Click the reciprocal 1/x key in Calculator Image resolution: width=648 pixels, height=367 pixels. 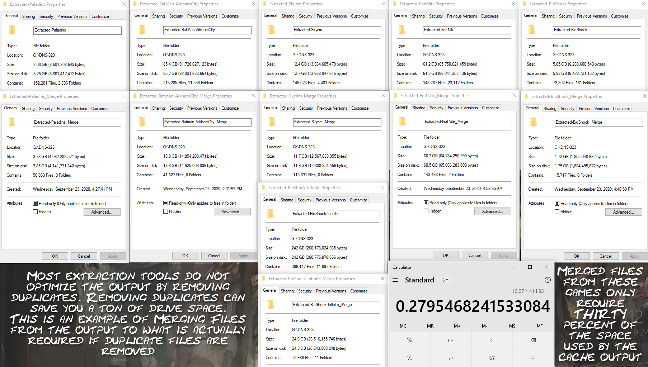pos(409,358)
